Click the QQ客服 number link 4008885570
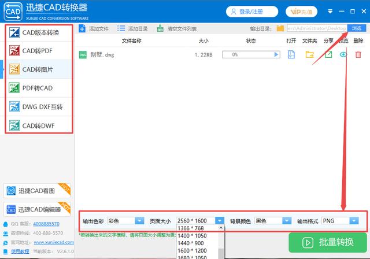Screen dimensions: 370x259 pos(46,224)
